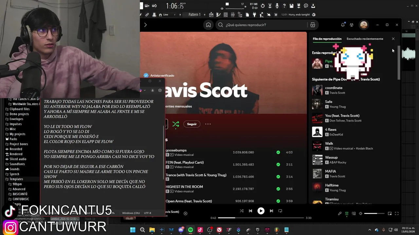Toggle repeat in player bar
The image size is (419, 235).
(x=280, y=211)
